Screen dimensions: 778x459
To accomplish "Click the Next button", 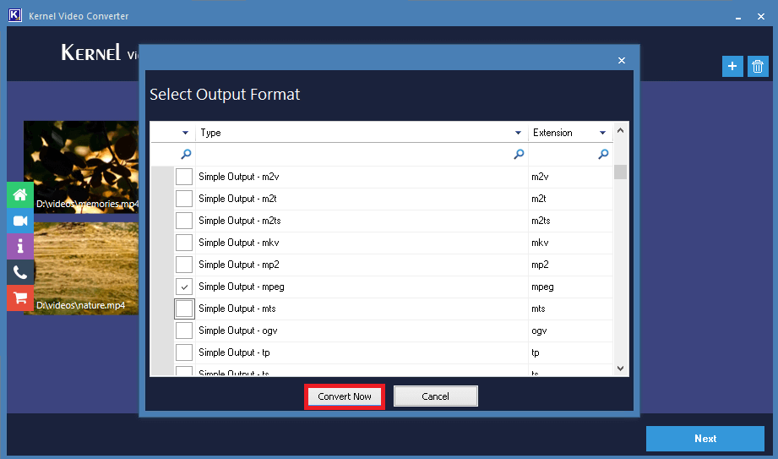I will pyautogui.click(x=705, y=439).
